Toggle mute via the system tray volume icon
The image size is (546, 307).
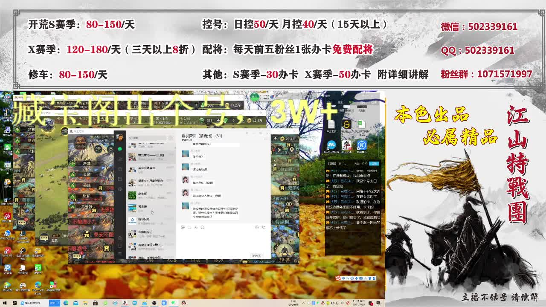333,304
